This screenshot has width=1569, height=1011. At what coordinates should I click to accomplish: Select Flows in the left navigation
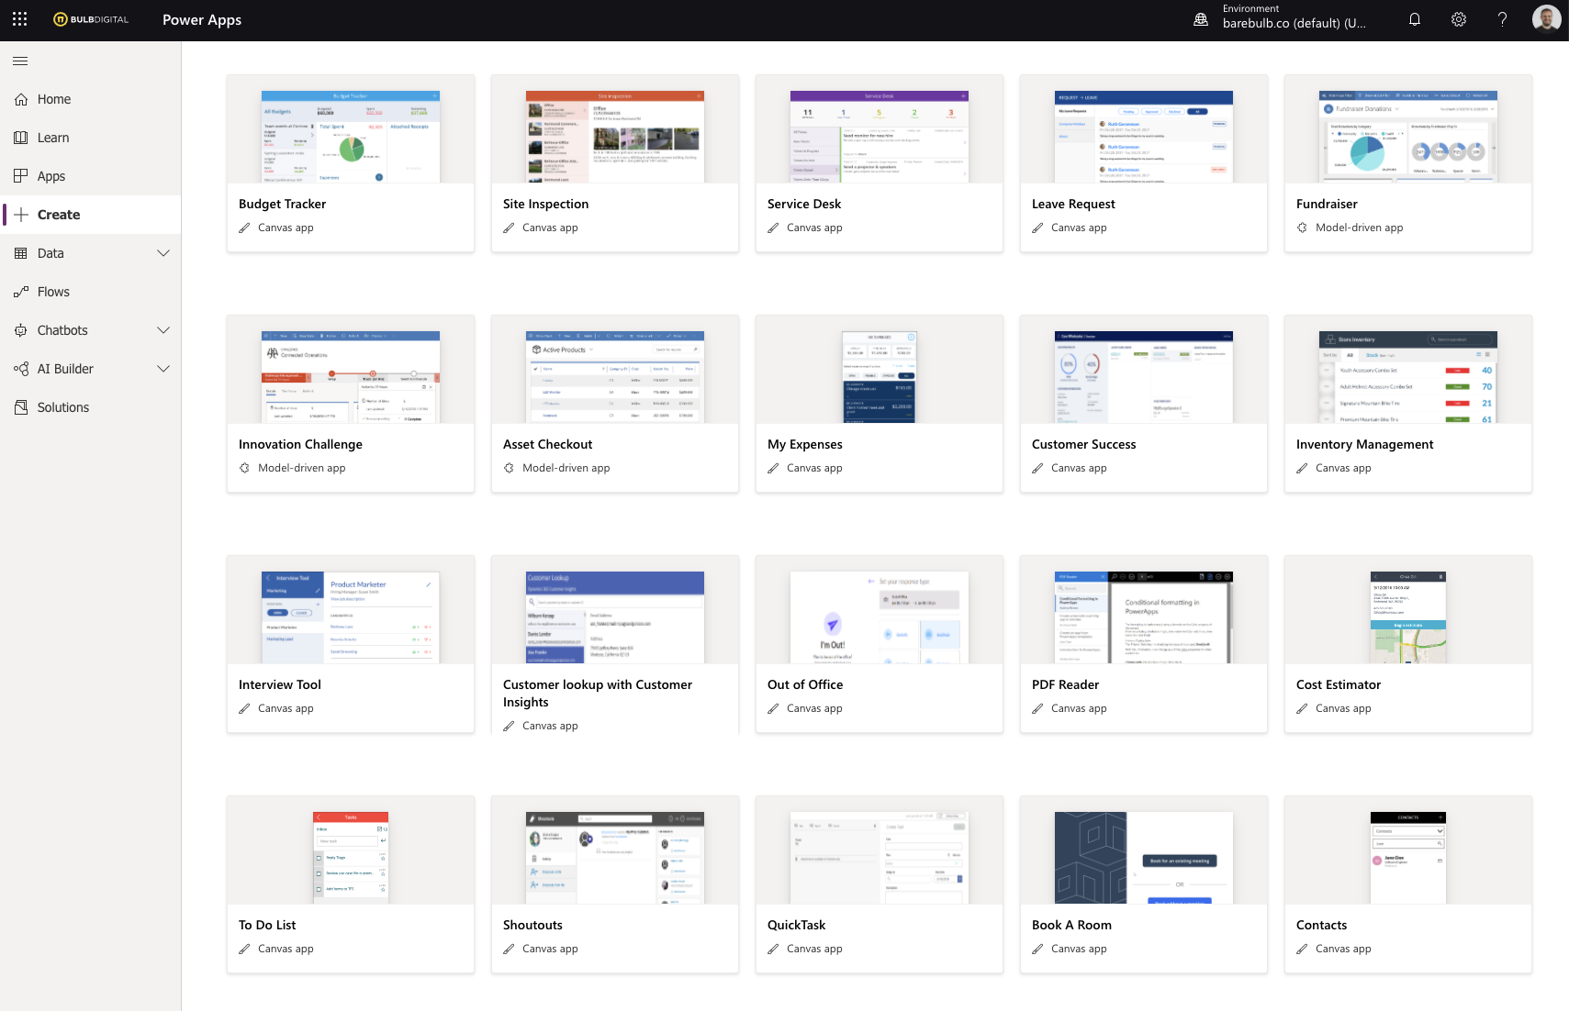(x=53, y=292)
